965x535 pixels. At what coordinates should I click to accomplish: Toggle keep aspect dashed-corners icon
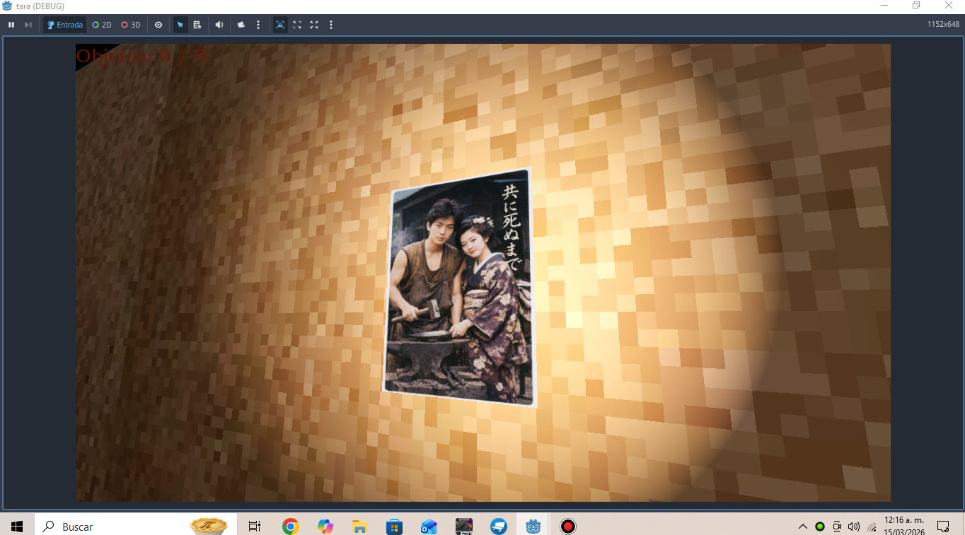click(x=297, y=25)
